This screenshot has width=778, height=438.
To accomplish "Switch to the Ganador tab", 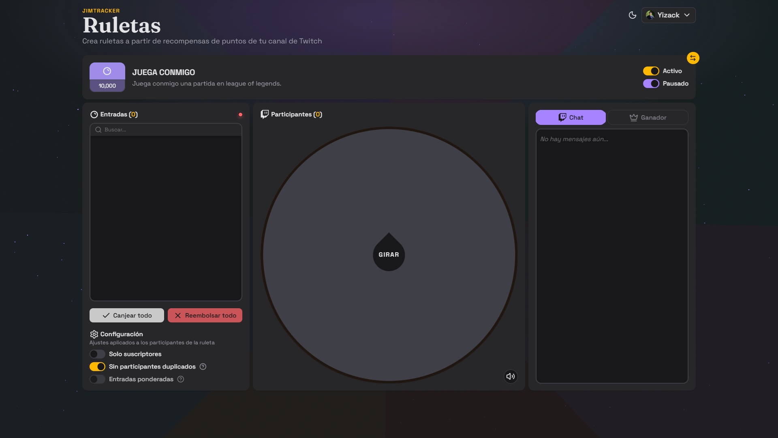I will (648, 118).
